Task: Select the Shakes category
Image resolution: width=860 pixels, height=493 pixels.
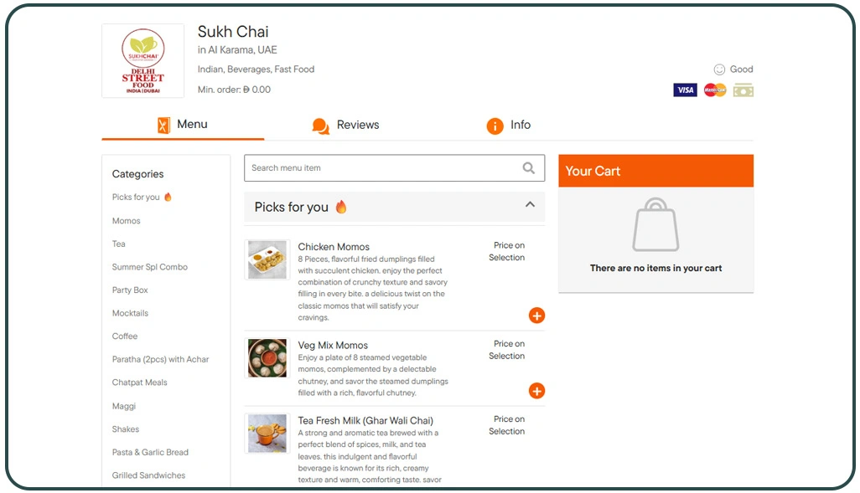Action: point(125,429)
